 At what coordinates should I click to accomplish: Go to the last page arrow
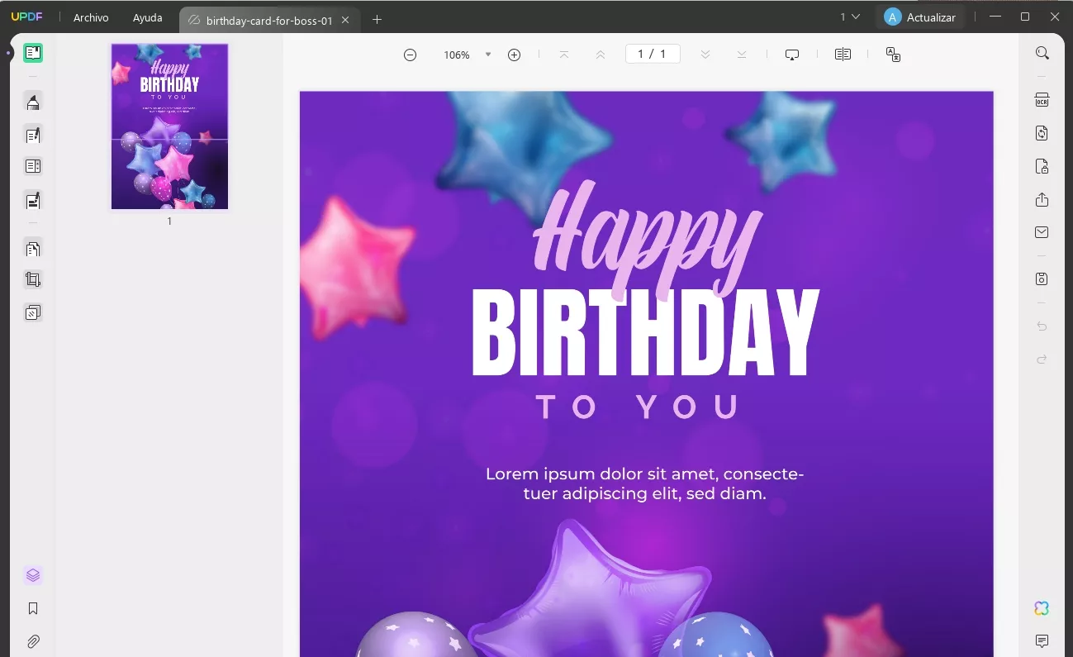[x=742, y=55]
